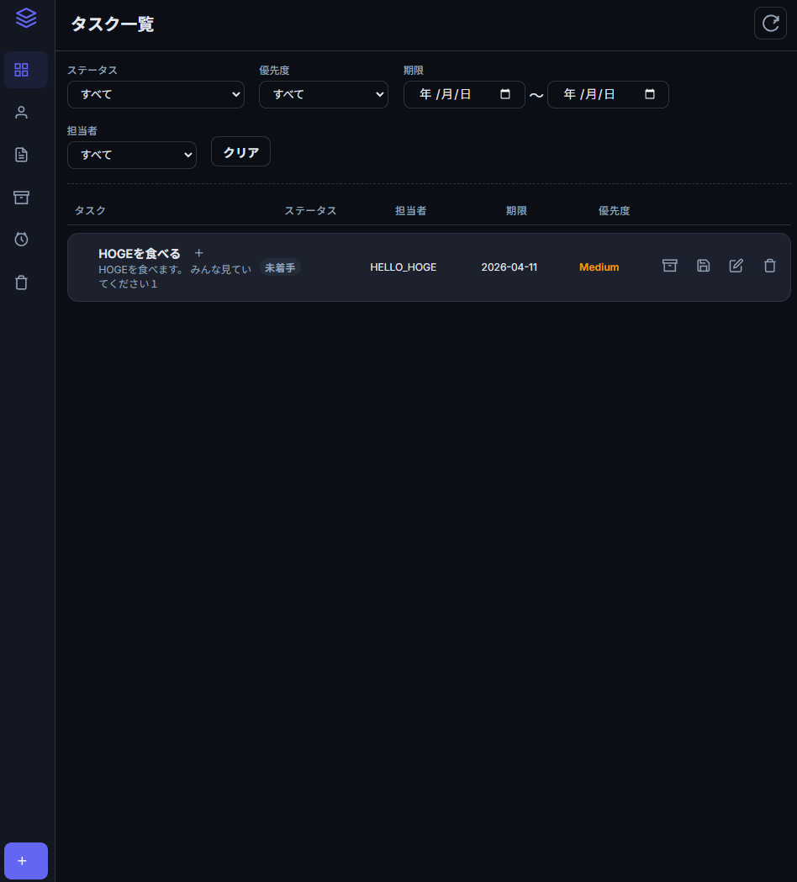797x882 pixels.
Task: Open the alarm clock reminders in sidebar
Action: pos(21,240)
